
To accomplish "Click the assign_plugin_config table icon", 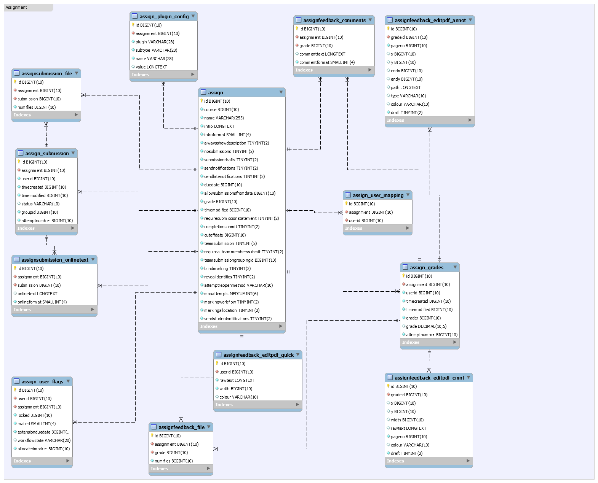I will coord(135,16).
